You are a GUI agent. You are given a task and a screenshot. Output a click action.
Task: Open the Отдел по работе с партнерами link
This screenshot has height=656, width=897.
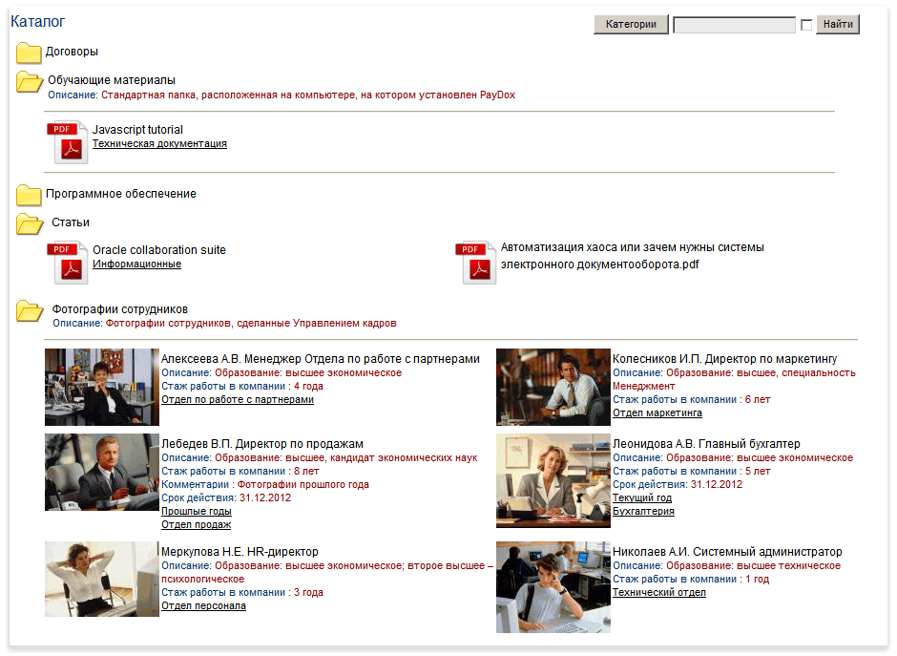[x=238, y=400]
